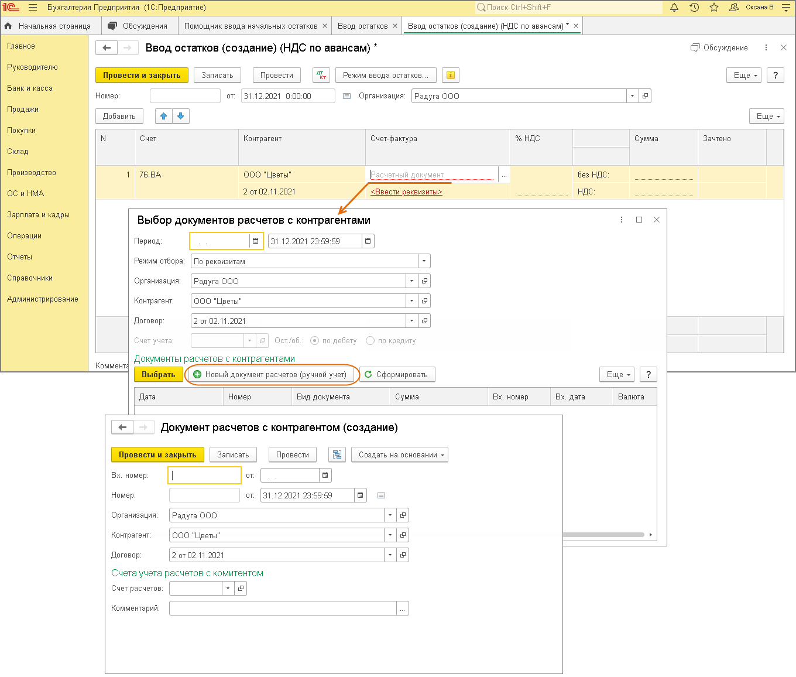Open favorites star in the title bar
The image size is (796, 677).
click(714, 8)
